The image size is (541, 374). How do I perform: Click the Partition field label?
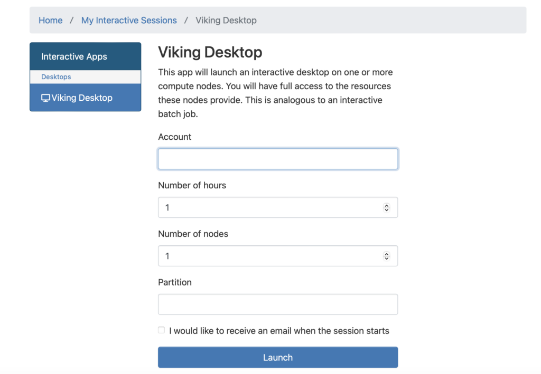(174, 283)
